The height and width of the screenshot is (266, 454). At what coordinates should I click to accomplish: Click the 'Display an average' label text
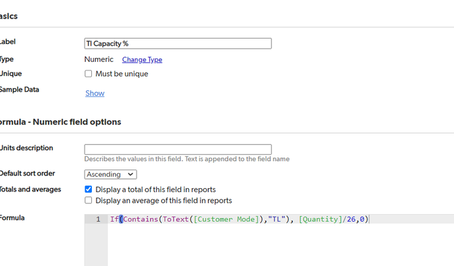164,200
